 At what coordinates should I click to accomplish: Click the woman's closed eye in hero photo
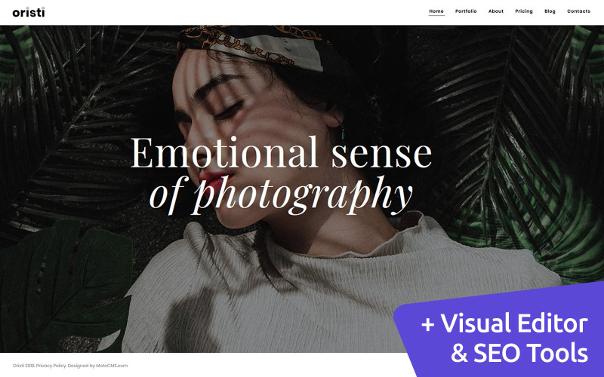(229, 111)
